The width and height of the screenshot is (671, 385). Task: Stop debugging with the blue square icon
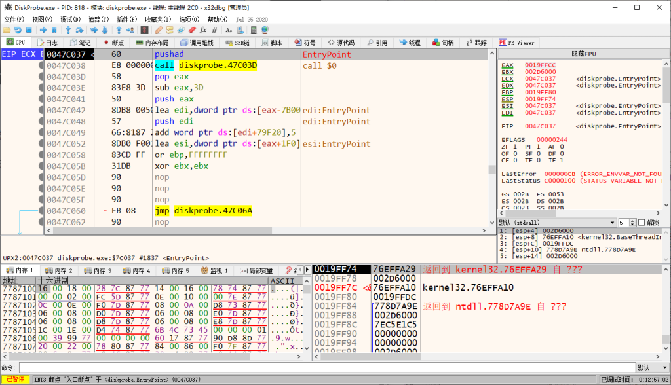29,30
